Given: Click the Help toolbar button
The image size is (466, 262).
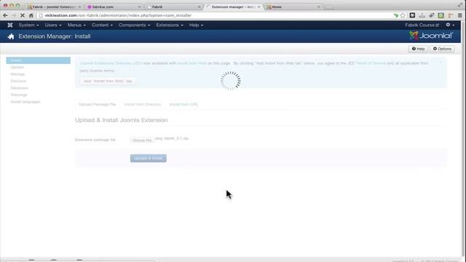Looking at the screenshot, I should 418,49.
